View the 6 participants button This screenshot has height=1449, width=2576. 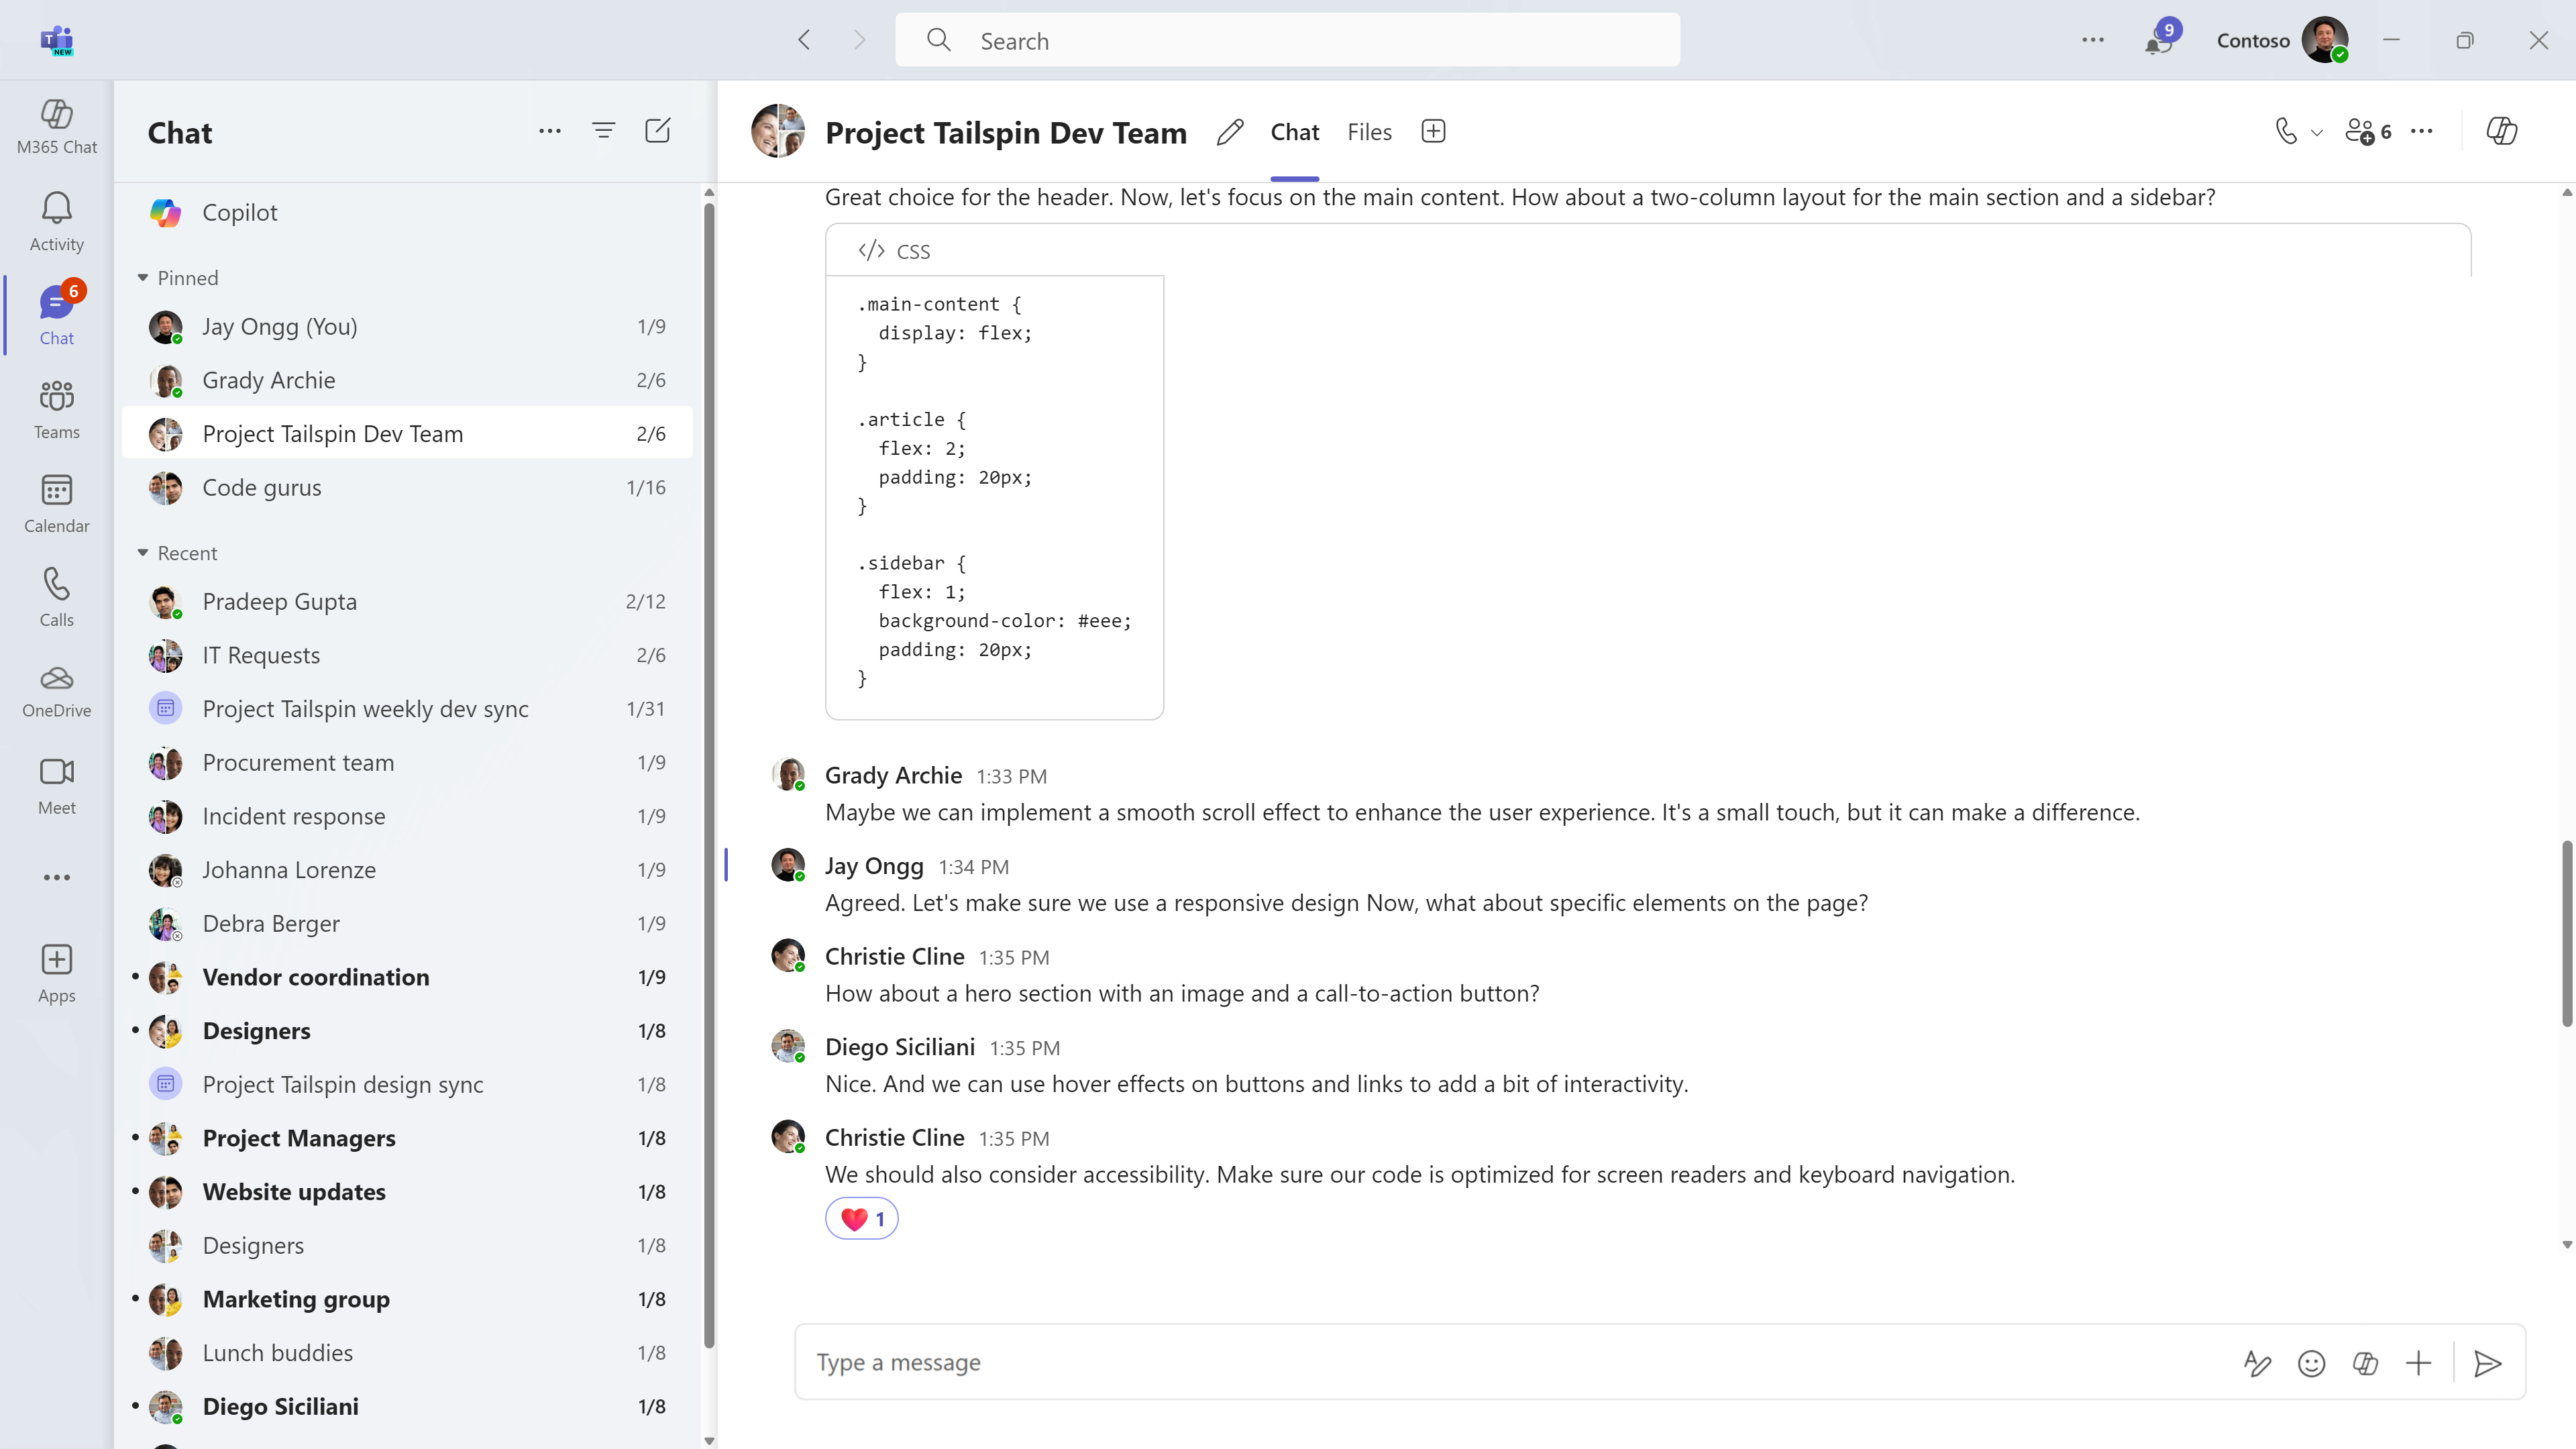coord(2368,132)
